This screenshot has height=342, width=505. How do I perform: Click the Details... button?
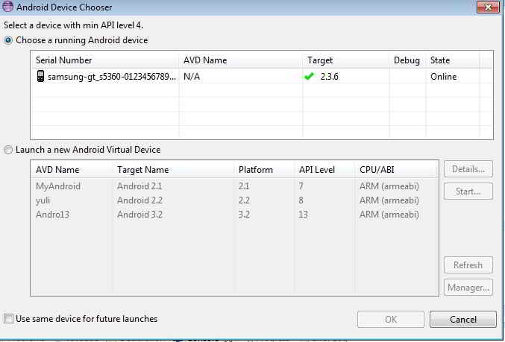468,170
